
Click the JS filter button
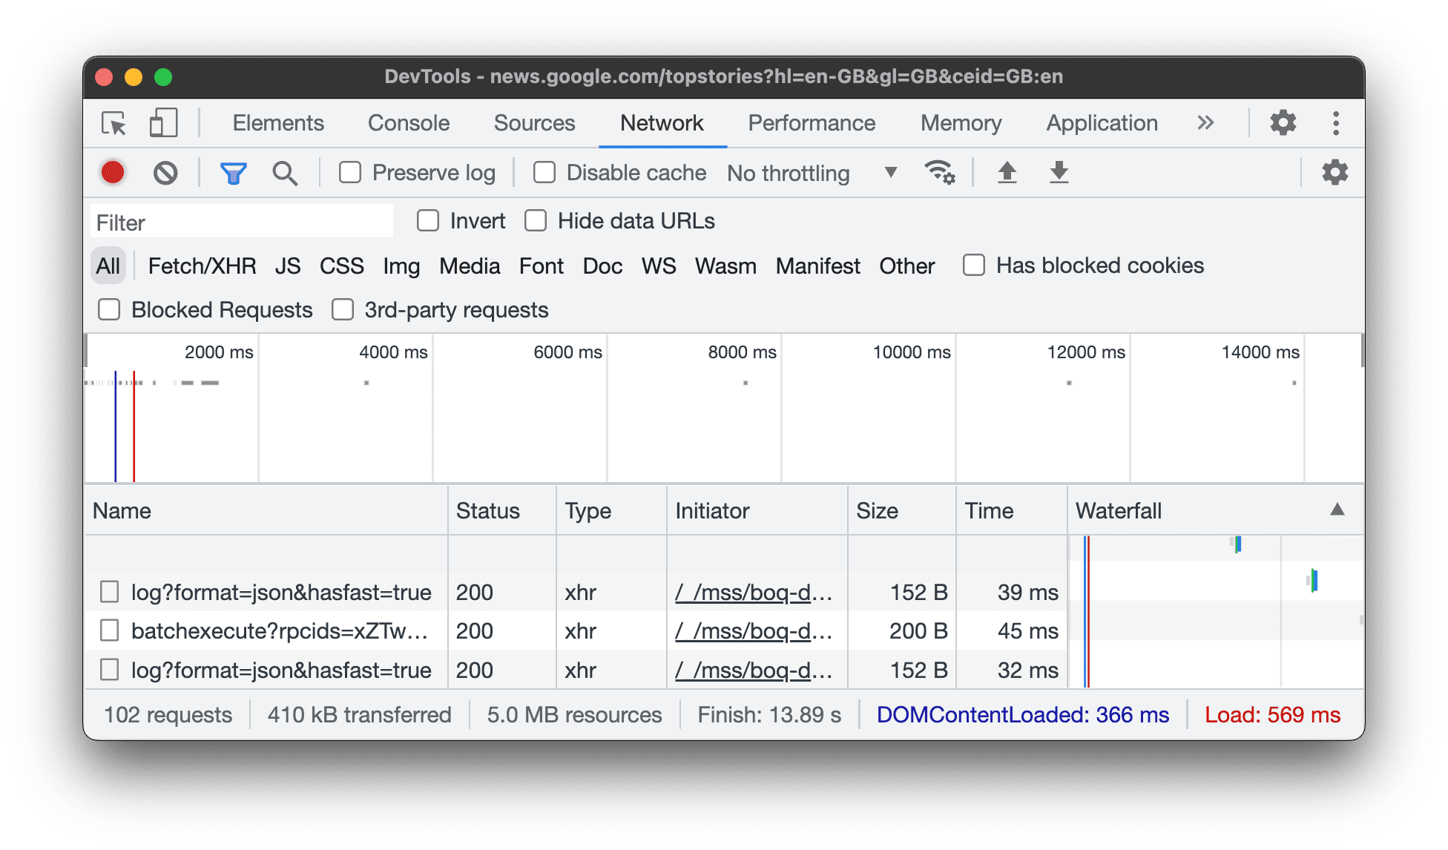tap(287, 265)
